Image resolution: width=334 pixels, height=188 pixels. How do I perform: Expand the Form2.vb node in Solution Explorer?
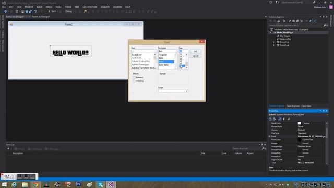click(273, 45)
